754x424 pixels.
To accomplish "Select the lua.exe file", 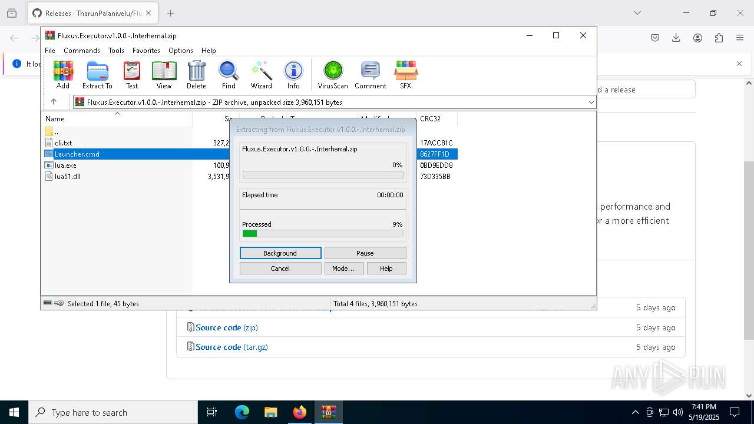I will click(x=65, y=165).
